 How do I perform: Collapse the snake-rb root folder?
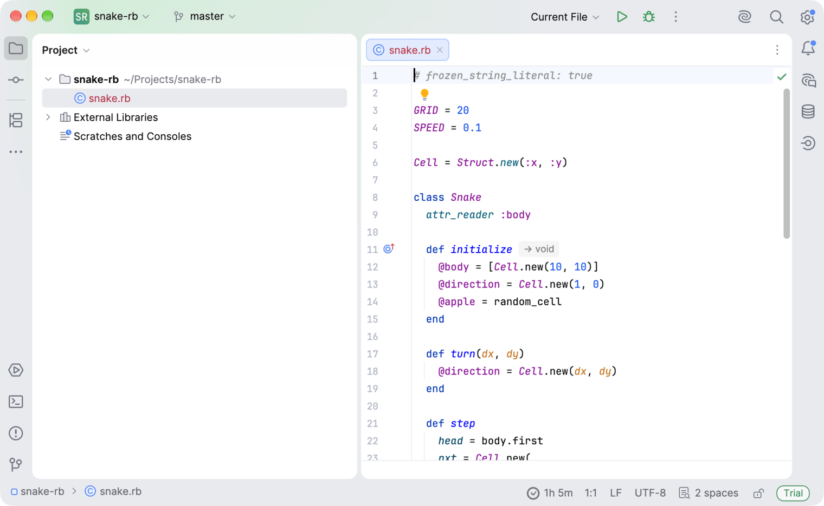coord(48,79)
